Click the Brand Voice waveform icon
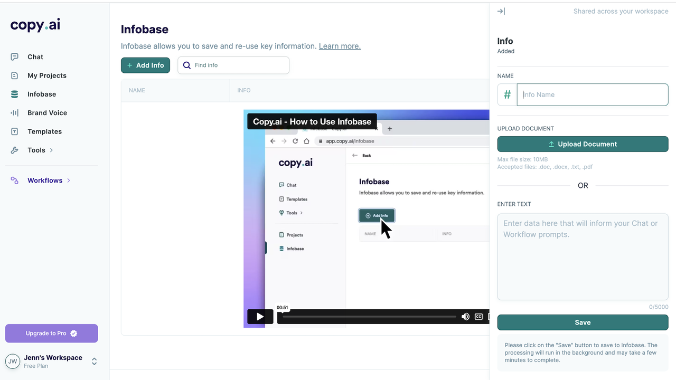The height and width of the screenshot is (380, 676). coord(15,113)
